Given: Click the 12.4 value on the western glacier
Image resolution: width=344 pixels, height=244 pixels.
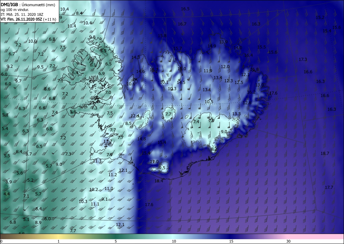Looking at the screenshot, I should [135, 116].
